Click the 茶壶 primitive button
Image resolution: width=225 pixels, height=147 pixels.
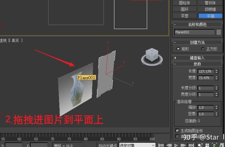click(185, 16)
